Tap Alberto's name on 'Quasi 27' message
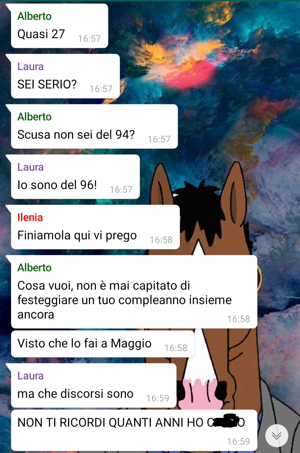The height and width of the screenshot is (453, 300). [x=34, y=16]
